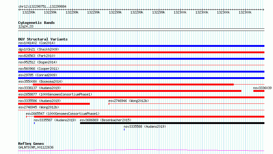Select the esv3686869 black variant bar
This screenshot has height=154, width=273.
click(x=172, y=123)
